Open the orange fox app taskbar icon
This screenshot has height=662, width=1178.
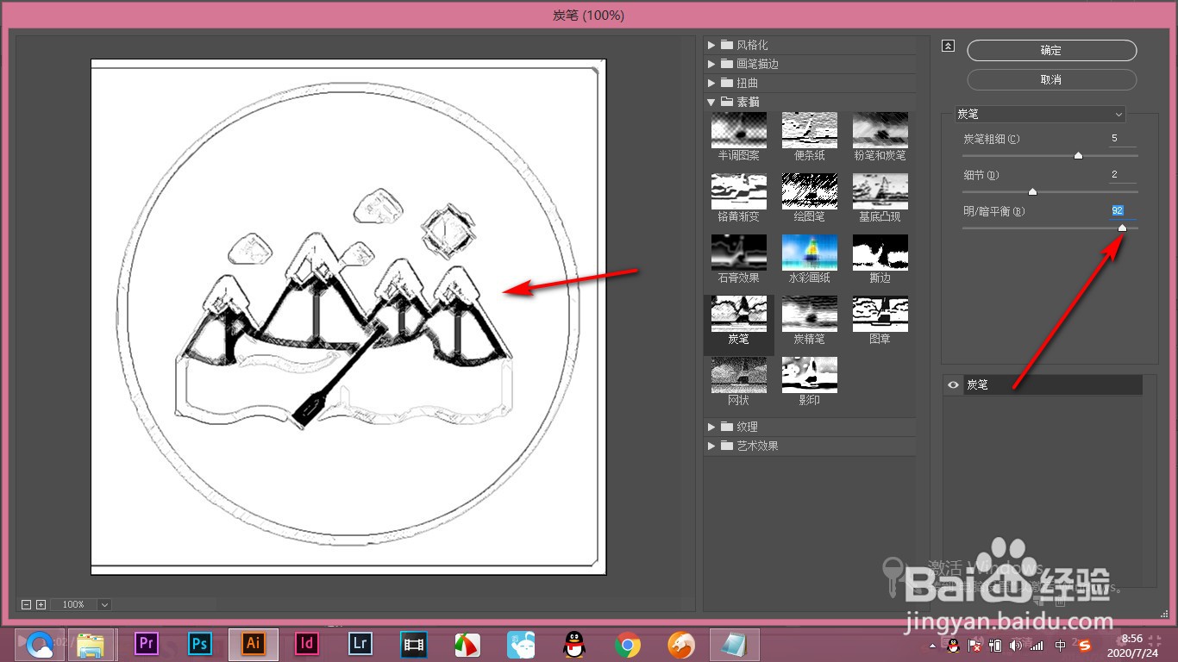click(x=681, y=644)
